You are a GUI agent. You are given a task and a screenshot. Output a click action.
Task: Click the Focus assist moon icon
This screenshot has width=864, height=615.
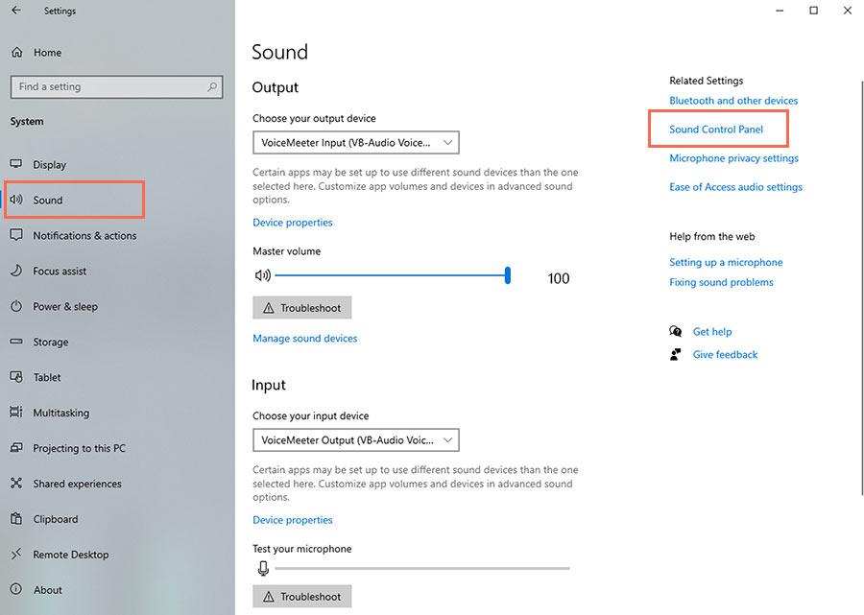click(16, 272)
